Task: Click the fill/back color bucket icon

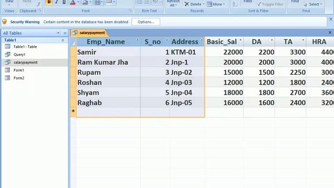Action: (85, 2)
